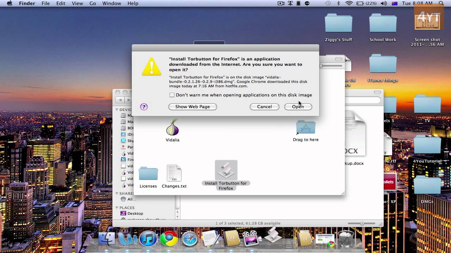Collapse the SHARED section in Finder sidebar
Viewport: 451px width, 253px height.
click(117, 193)
